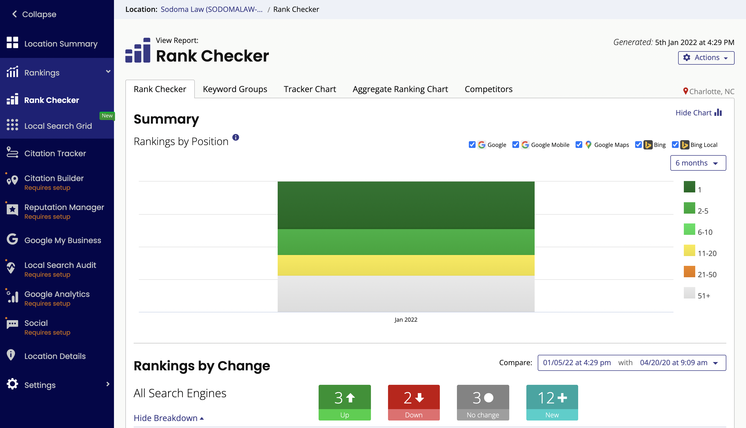Click the Google Maps pin logo
The image size is (746, 428).
(x=588, y=145)
